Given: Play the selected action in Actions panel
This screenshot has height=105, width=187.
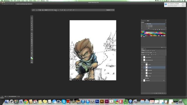Looking at the screenshot, I should pos(157,29).
